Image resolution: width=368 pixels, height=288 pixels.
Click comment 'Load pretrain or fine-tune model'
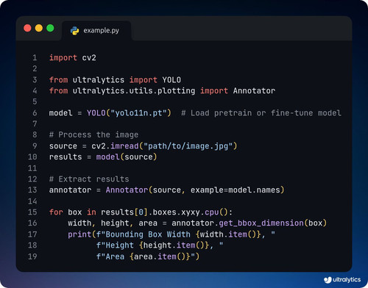tap(266, 113)
